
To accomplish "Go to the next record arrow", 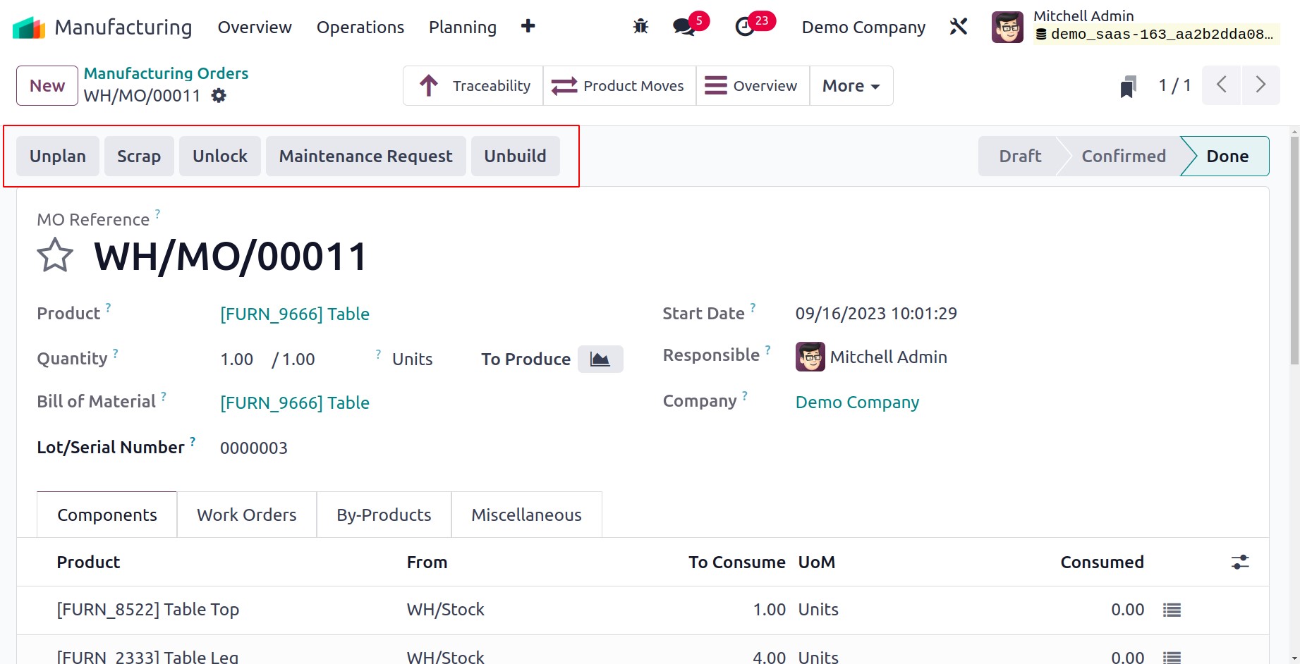I will 1260,85.
